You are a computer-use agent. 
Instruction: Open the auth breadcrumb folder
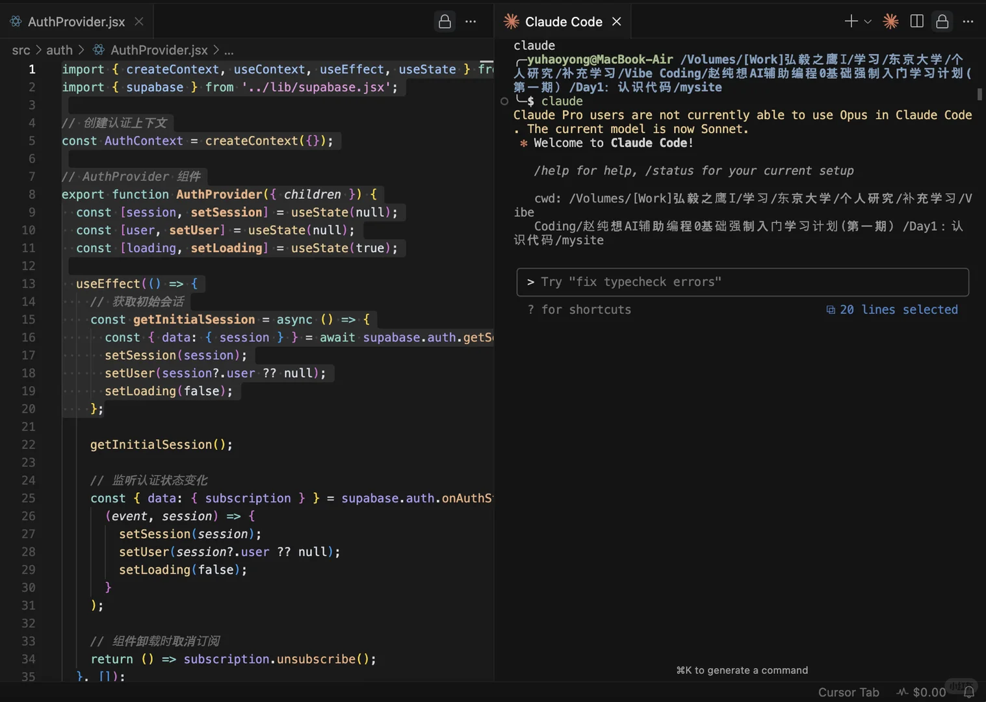[59, 50]
